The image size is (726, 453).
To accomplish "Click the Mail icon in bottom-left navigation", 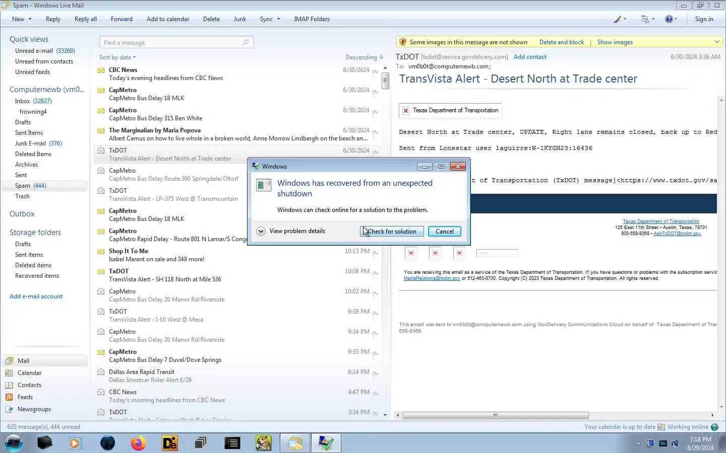I will (9, 360).
